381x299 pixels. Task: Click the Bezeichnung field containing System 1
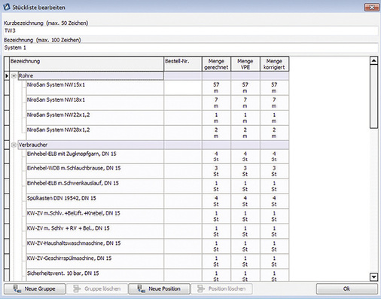click(190, 47)
